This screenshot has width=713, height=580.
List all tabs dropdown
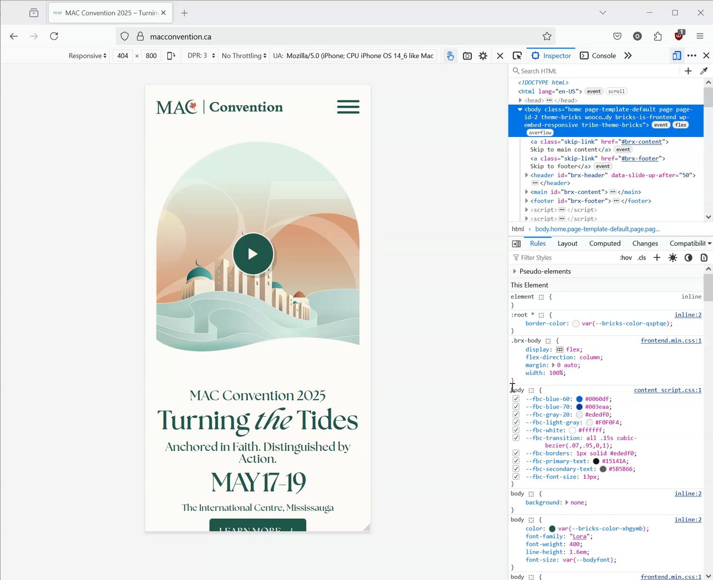click(603, 12)
